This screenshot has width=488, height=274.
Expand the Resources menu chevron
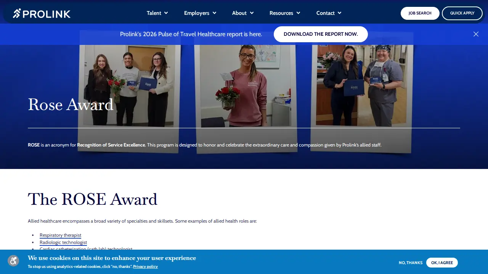298,13
